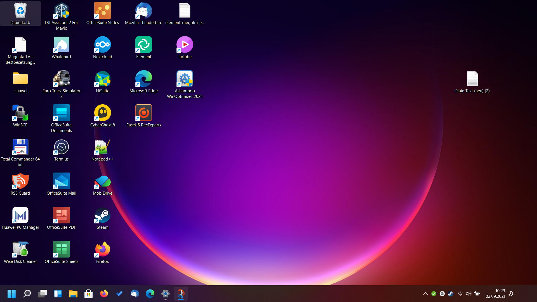Select OfficeSuite Slides desktop icon
This screenshot has width=537, height=302.
tap(103, 14)
